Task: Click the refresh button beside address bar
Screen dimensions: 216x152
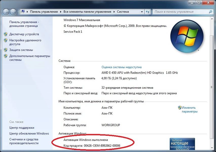Action: (148, 12)
